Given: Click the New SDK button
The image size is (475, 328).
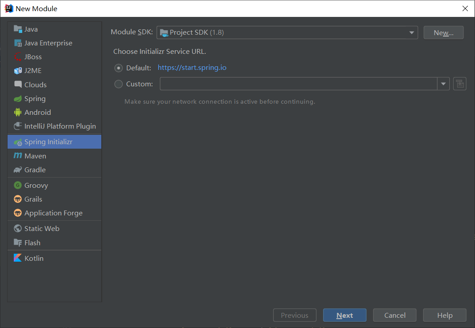Looking at the screenshot, I should 443,32.
